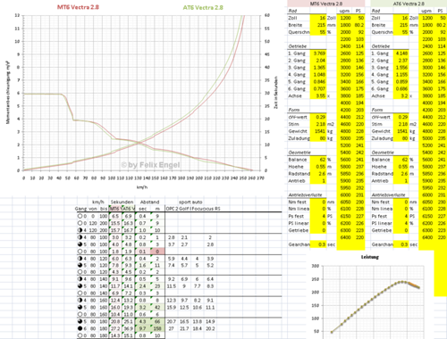This screenshot has width=447, height=339.
Task: Select the AT6 axle ratio cell 3.2
Action: pyautogui.click(x=401, y=95)
